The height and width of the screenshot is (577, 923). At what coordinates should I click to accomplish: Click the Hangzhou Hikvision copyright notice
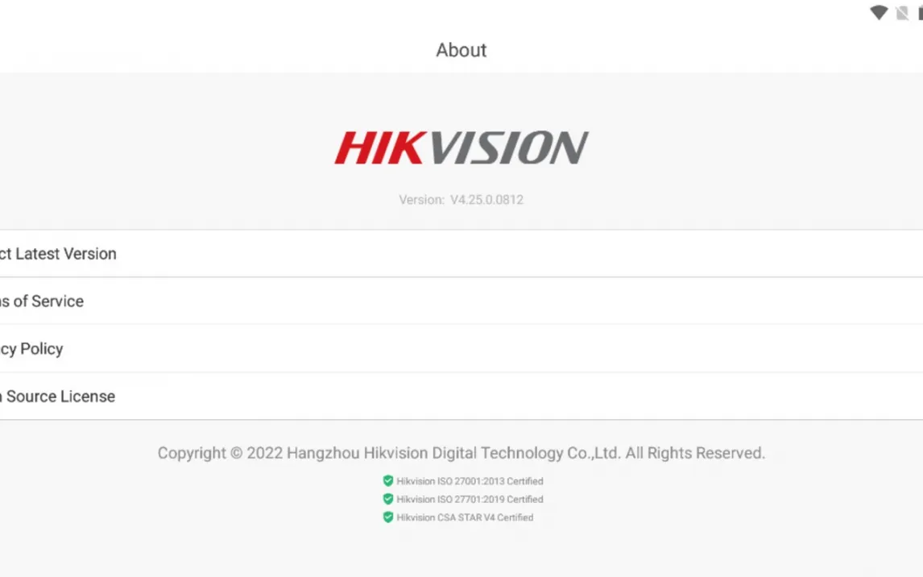(x=461, y=453)
